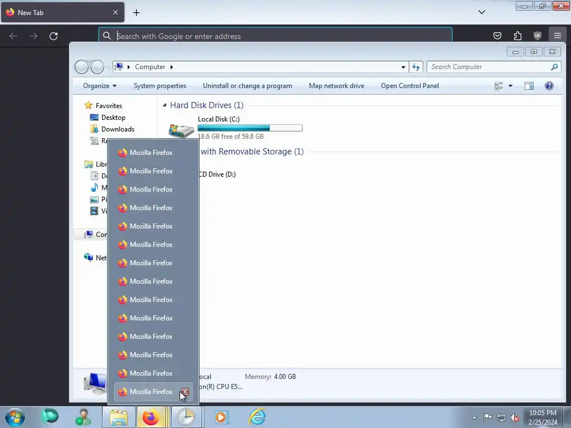Open the Firefox hamburger application menu

pos(557,36)
